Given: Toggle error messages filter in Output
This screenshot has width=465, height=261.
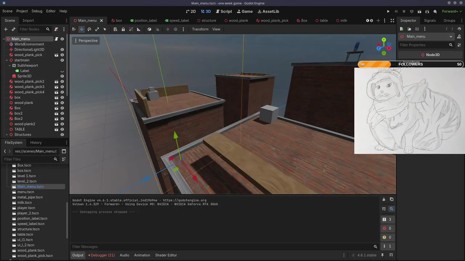Looking at the screenshot, I should coord(388,228).
